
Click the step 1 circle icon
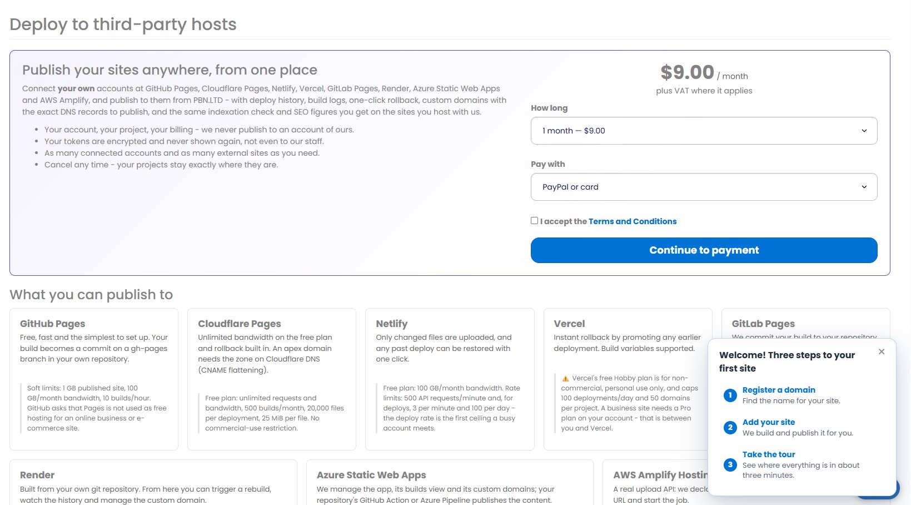click(x=730, y=395)
